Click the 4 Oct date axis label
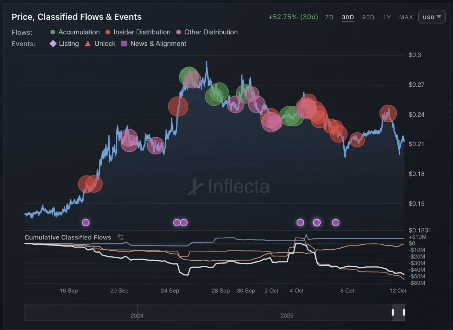The width and height of the screenshot is (453, 330). coord(297,291)
